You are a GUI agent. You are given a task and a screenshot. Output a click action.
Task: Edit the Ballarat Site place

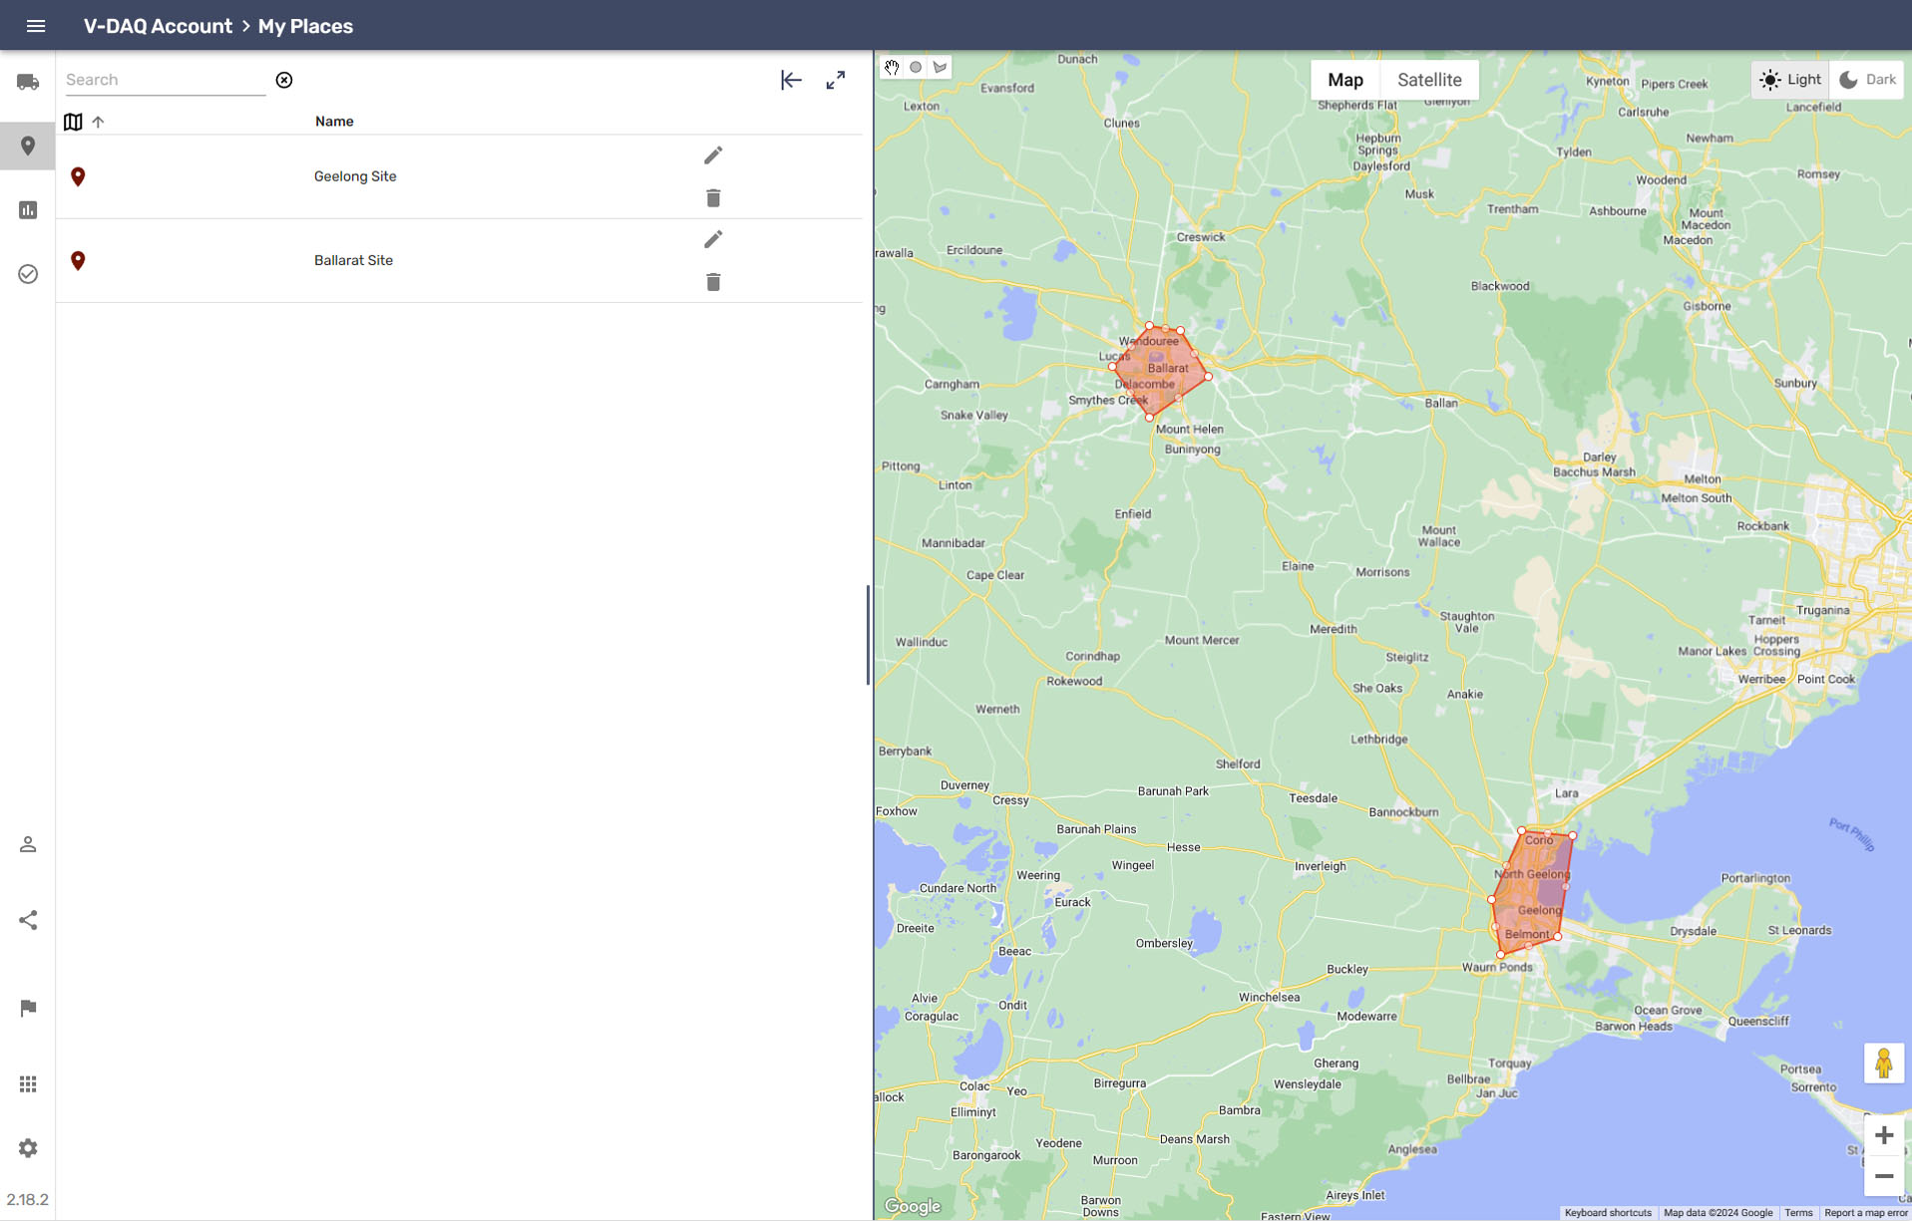coord(713,239)
